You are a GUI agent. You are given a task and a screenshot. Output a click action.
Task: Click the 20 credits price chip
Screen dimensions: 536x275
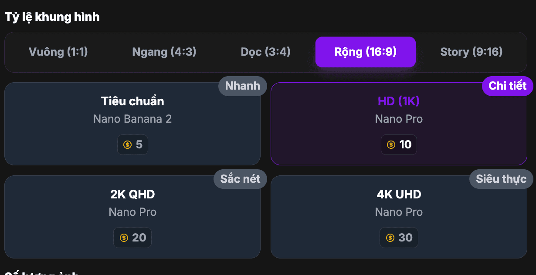point(132,238)
